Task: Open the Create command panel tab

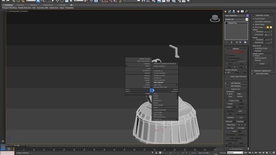Action: (226, 12)
